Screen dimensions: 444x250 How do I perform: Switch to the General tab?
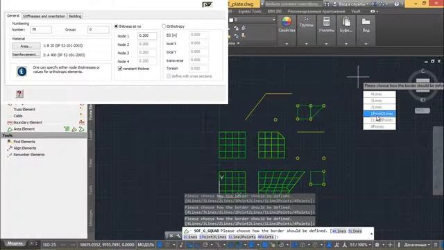13,16
